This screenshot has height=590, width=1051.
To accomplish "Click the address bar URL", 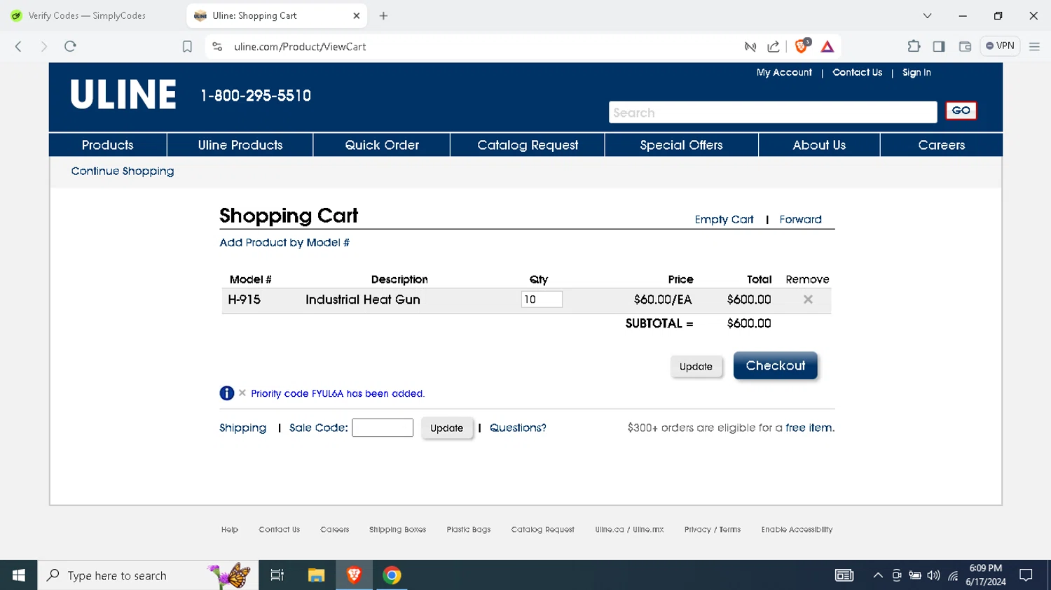I will [x=300, y=47].
